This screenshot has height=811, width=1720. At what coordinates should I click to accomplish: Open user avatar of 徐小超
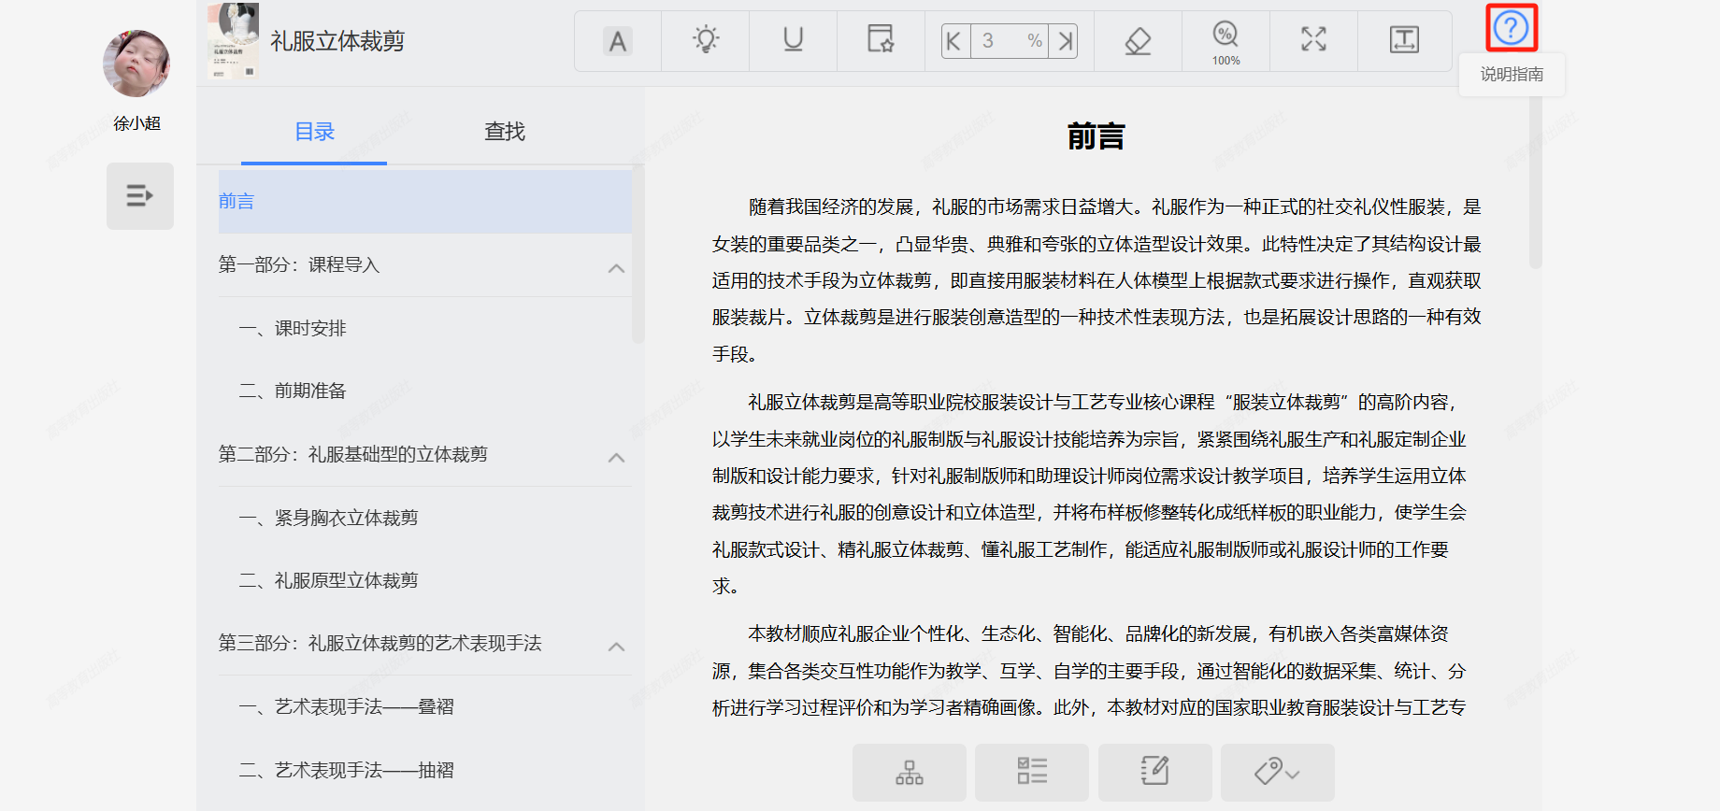[x=136, y=64]
